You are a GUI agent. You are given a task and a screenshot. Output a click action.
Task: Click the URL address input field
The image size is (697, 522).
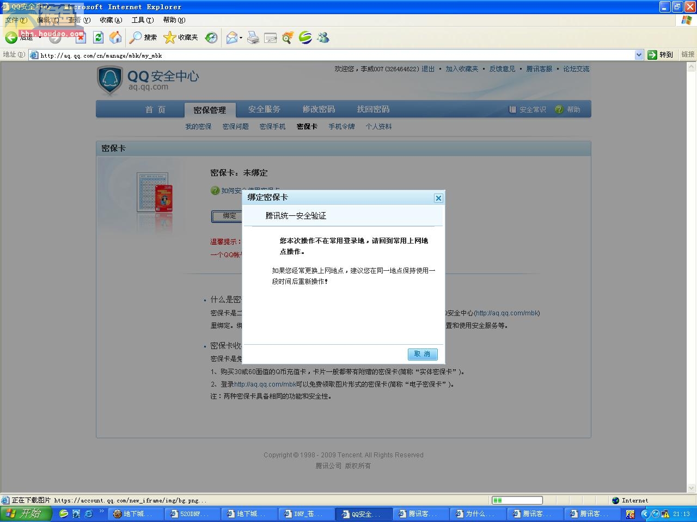[337, 55]
